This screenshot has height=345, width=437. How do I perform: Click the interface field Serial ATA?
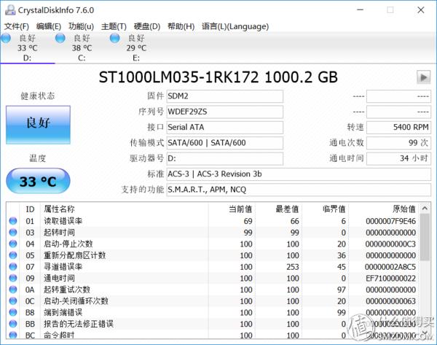tap(224, 128)
